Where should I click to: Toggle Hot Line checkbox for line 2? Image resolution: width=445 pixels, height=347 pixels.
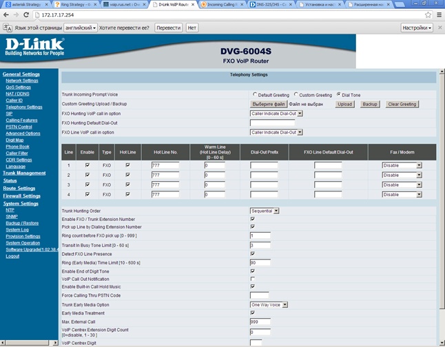127,175
